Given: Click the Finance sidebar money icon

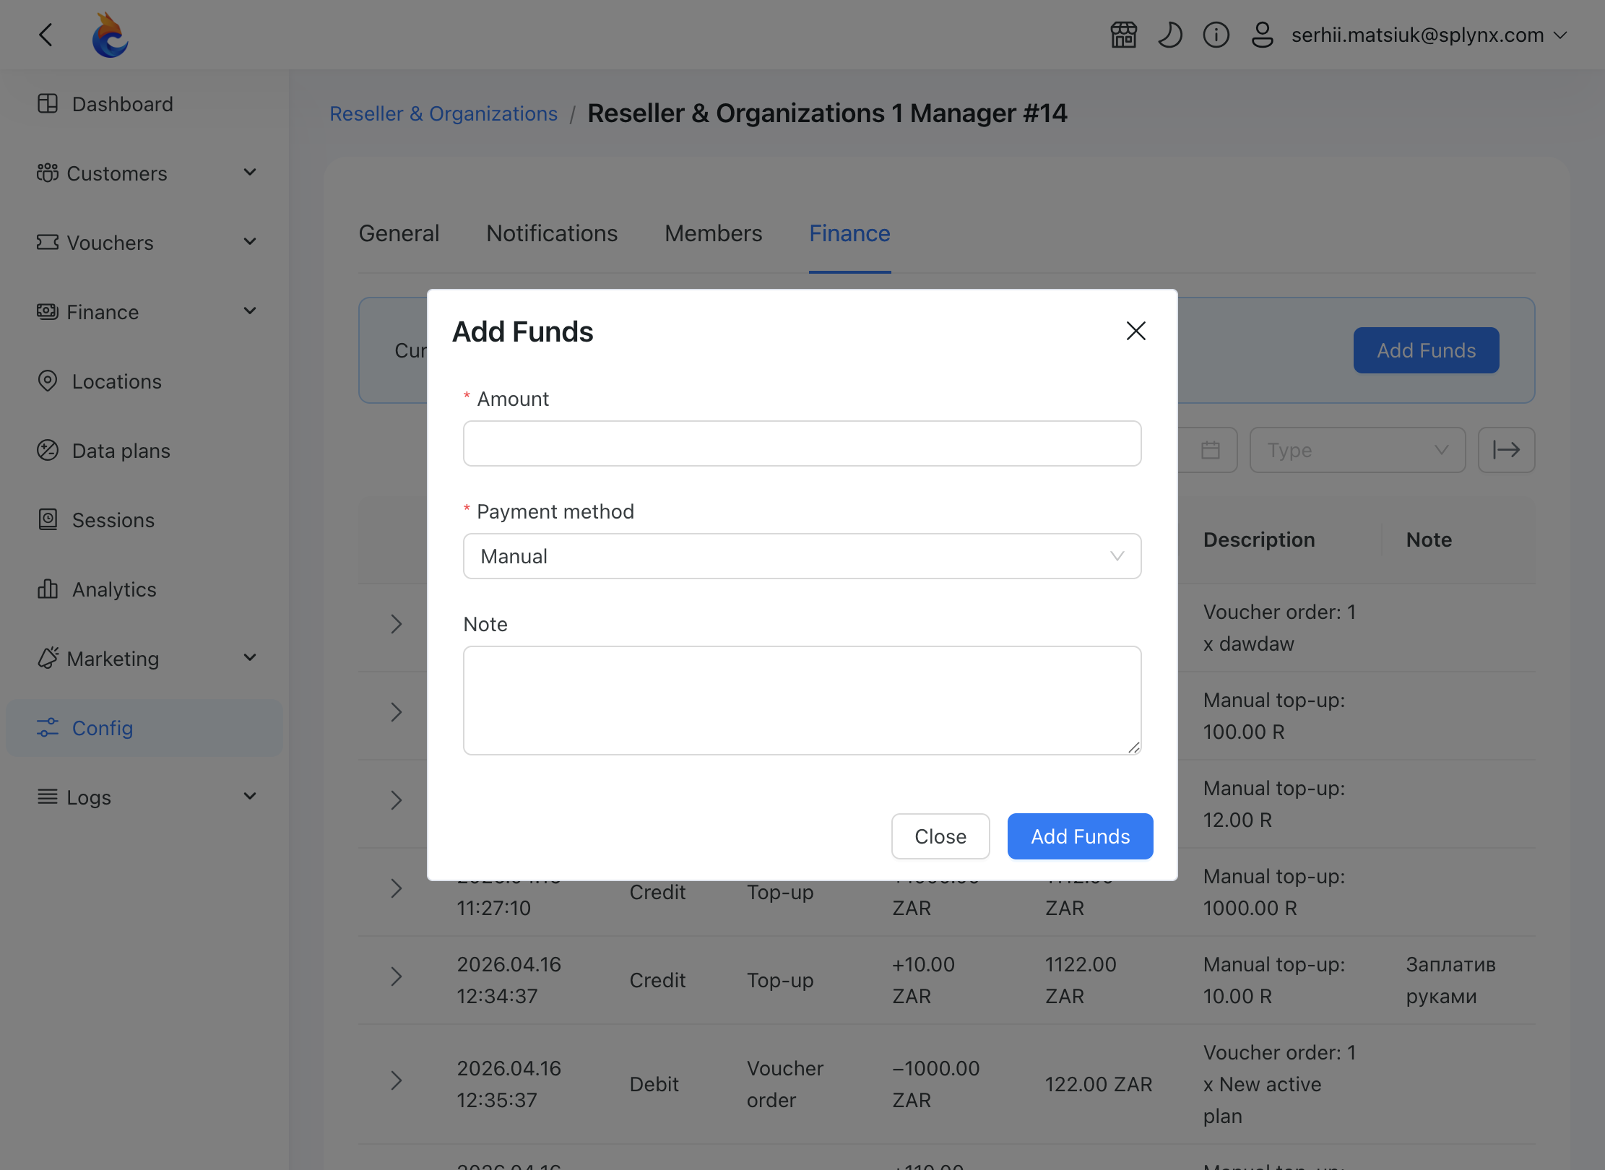Looking at the screenshot, I should click(x=48, y=311).
